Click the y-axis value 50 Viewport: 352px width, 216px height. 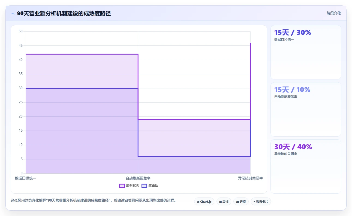(x=21, y=31)
